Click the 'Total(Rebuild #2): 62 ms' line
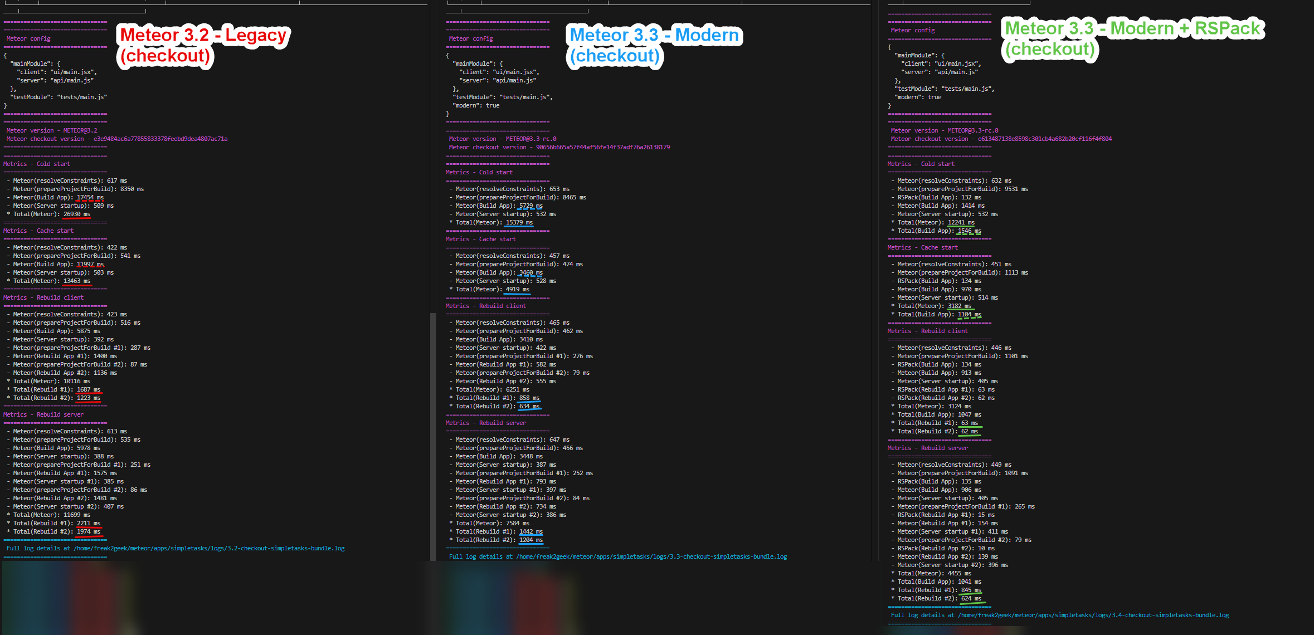The image size is (1314, 635). click(935, 431)
